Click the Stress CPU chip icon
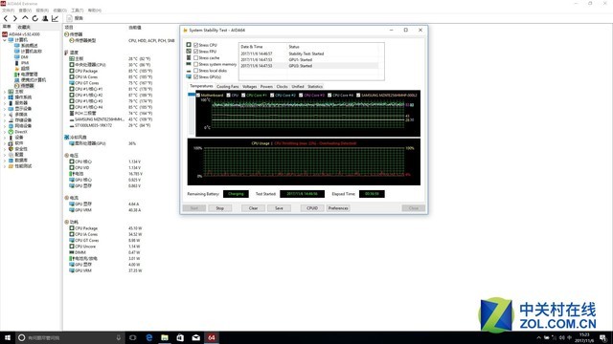Viewport: 613px width, 344px height. tap(189, 45)
